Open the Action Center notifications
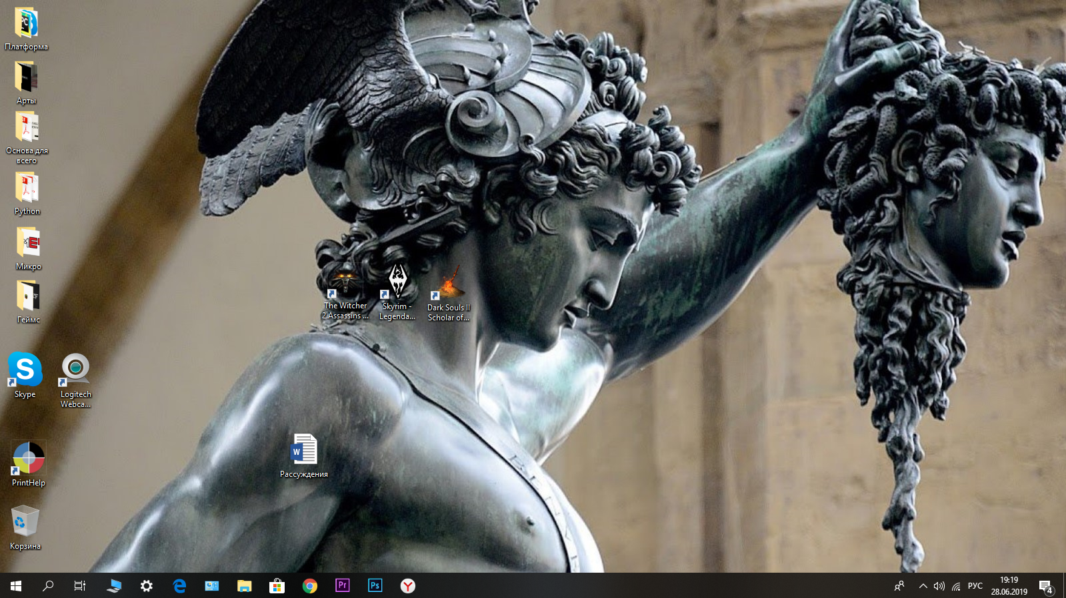Viewport: 1066px width, 598px height. pyautogui.click(x=1046, y=586)
